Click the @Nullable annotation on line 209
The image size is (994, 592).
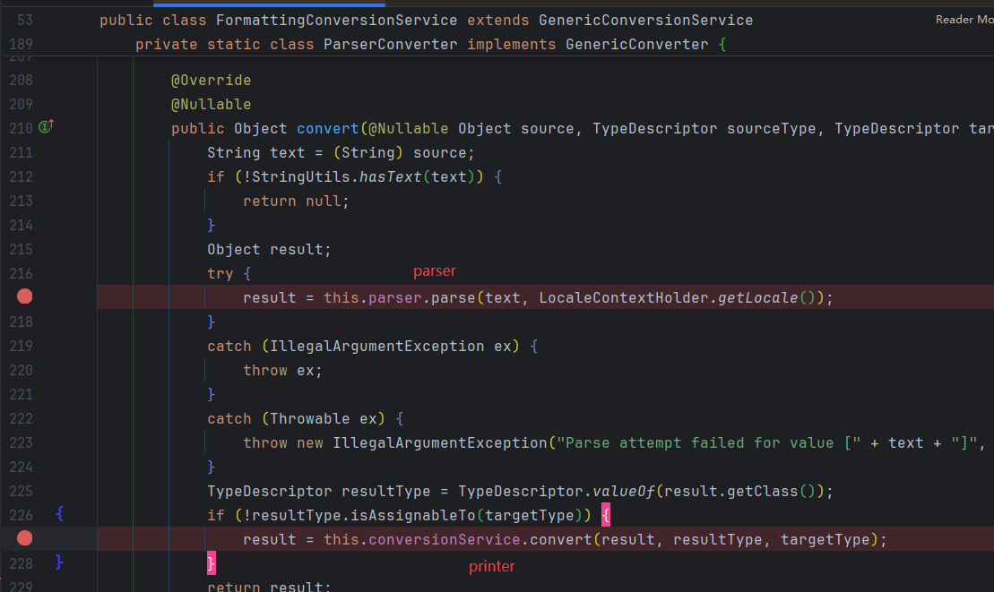click(212, 105)
